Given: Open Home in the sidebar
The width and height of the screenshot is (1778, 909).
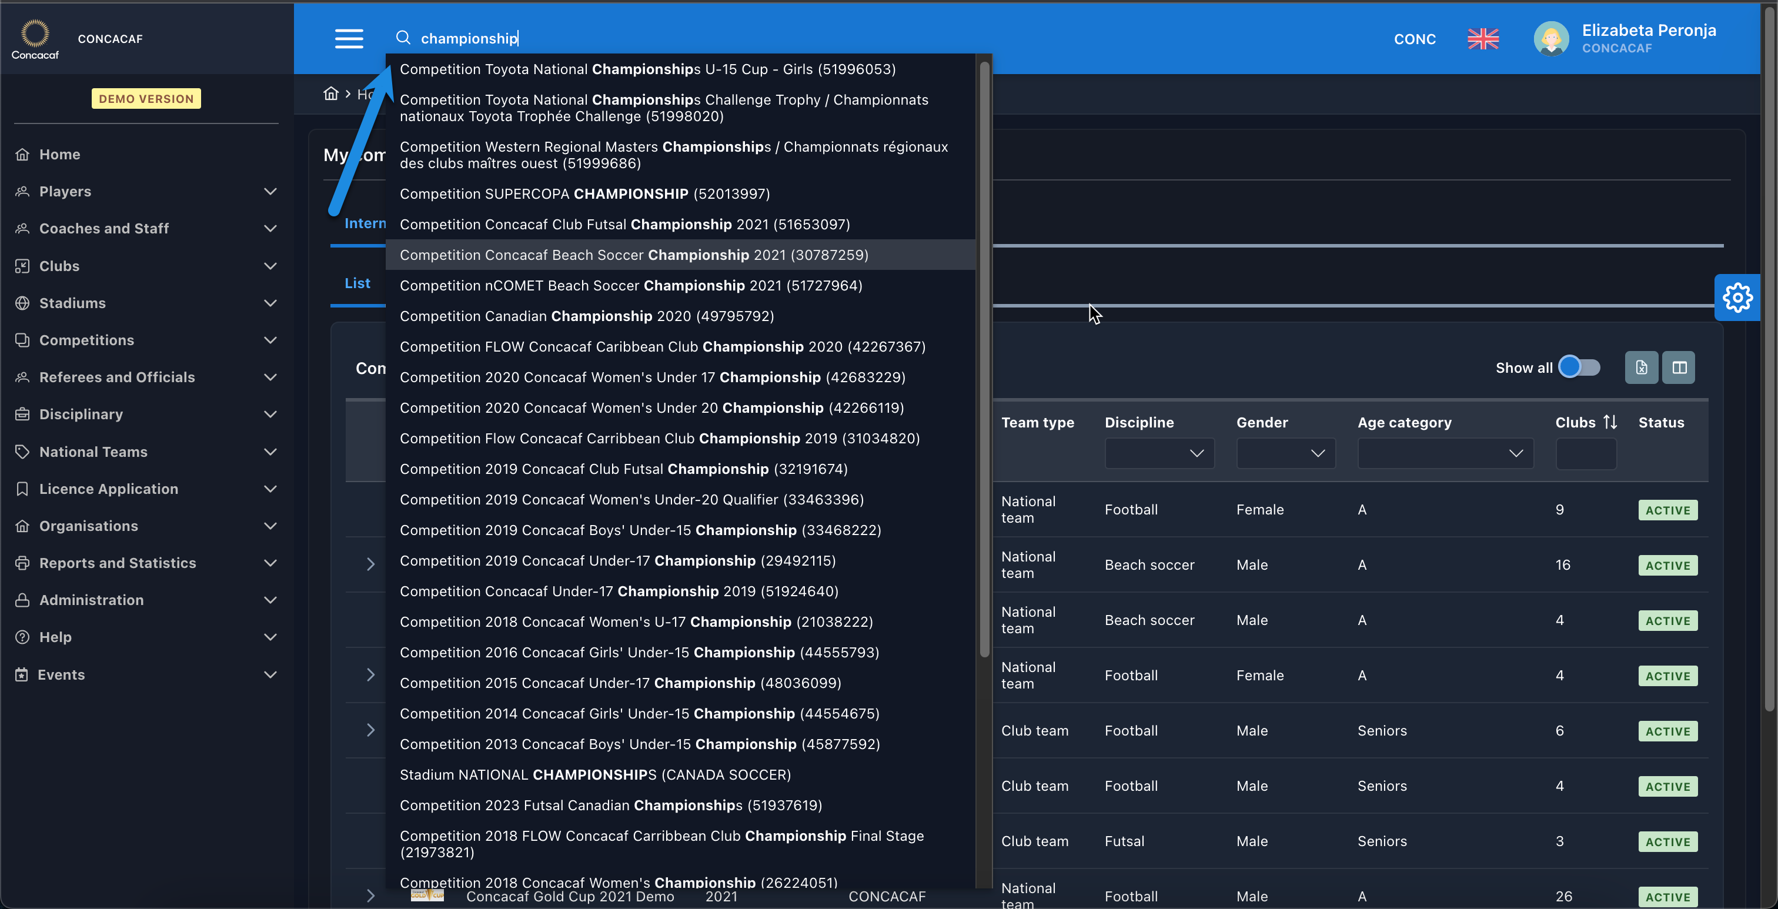Looking at the screenshot, I should (x=59, y=155).
